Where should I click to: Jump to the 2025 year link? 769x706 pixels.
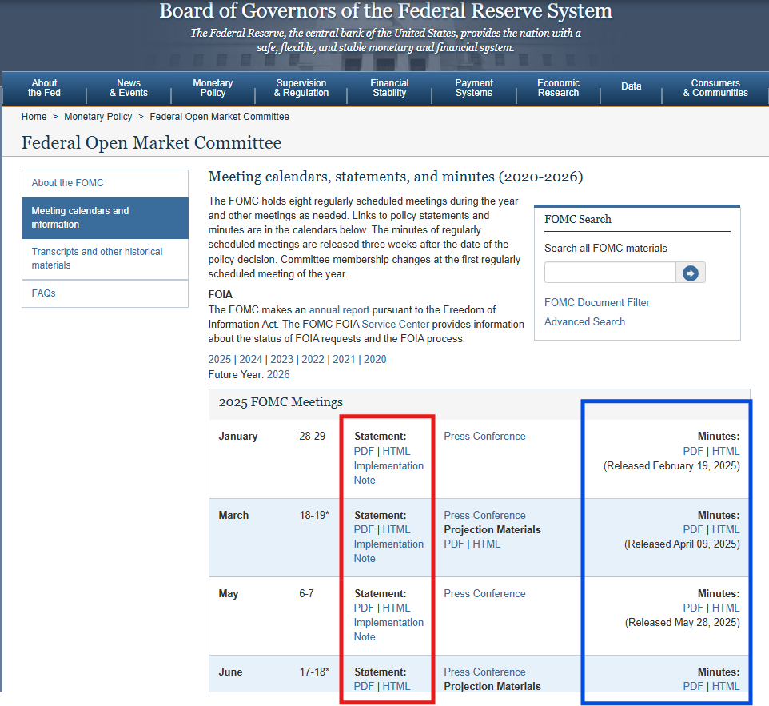click(219, 360)
